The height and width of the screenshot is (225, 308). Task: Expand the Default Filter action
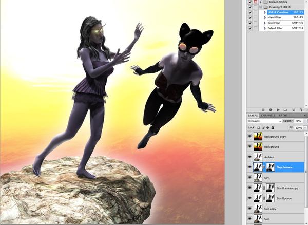264,28
